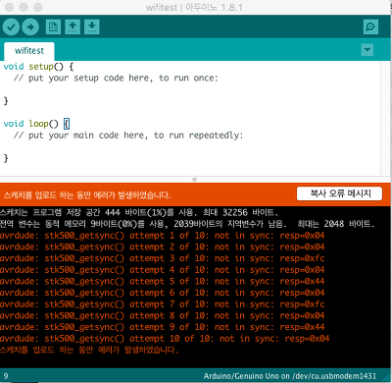Click avrdude 'attempt 6 of 10' line
This screenshot has height=383, width=392.
coord(163,293)
